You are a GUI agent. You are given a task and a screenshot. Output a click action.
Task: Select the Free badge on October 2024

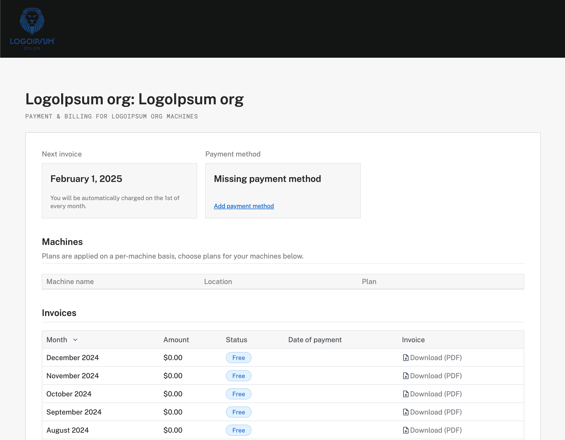(x=238, y=394)
